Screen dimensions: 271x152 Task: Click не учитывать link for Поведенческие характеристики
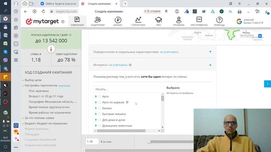tap(169, 52)
